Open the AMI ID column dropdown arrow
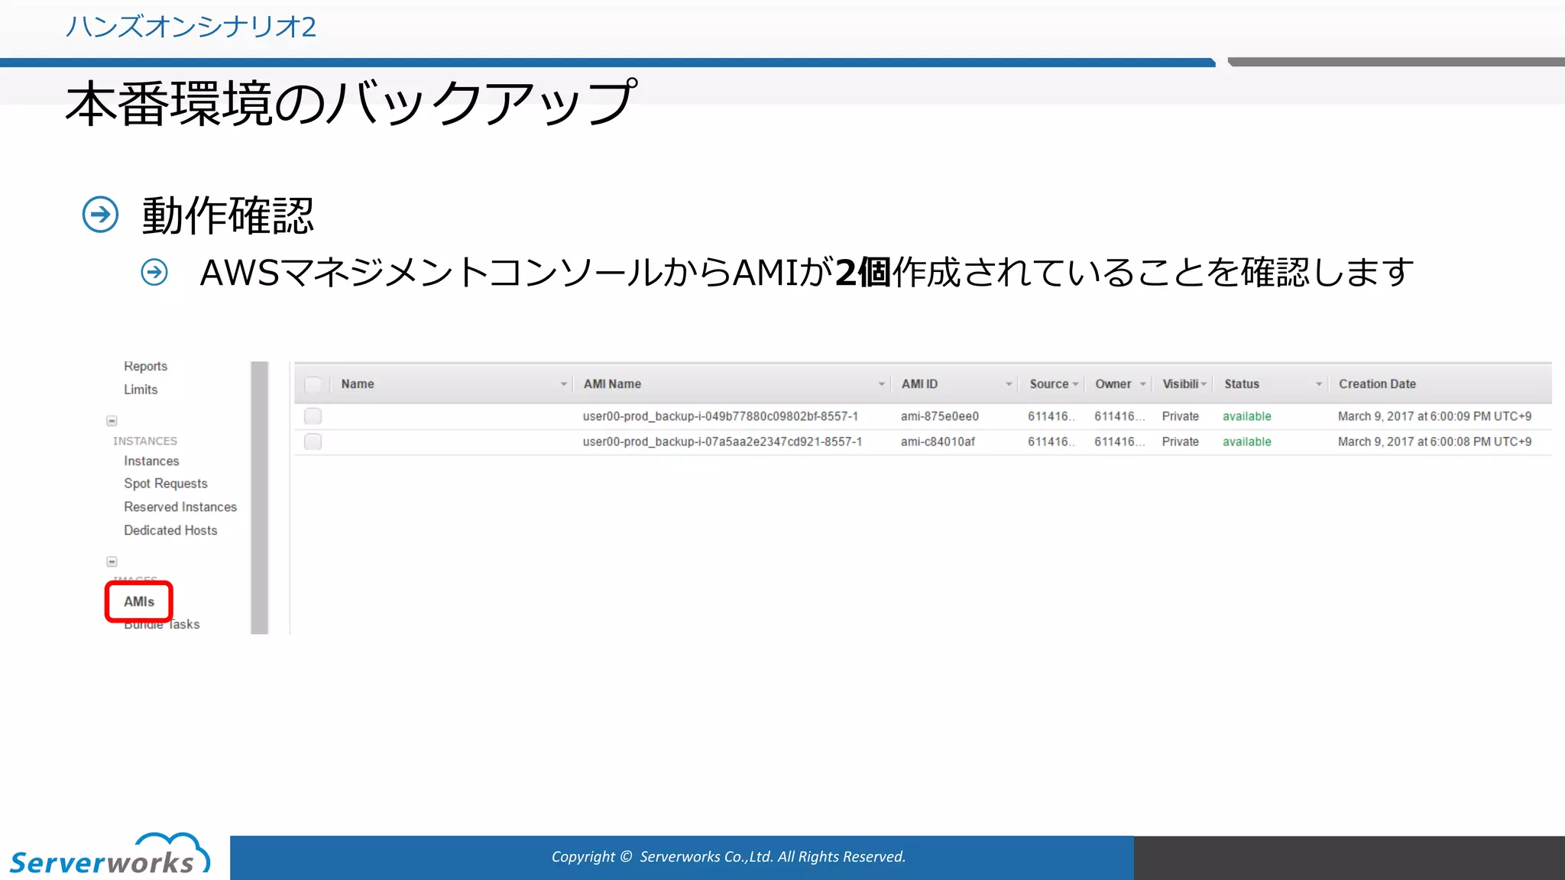This screenshot has height=880, width=1565. click(1009, 384)
